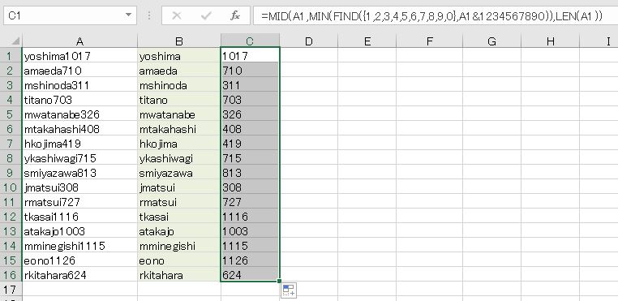The width and height of the screenshot is (618, 301).
Task: Select row 5 header
Action: (x=11, y=114)
